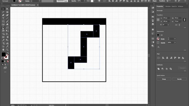This screenshot has height=106, width=189.
Task: Select the Free Transform tool
Action: (7, 31)
